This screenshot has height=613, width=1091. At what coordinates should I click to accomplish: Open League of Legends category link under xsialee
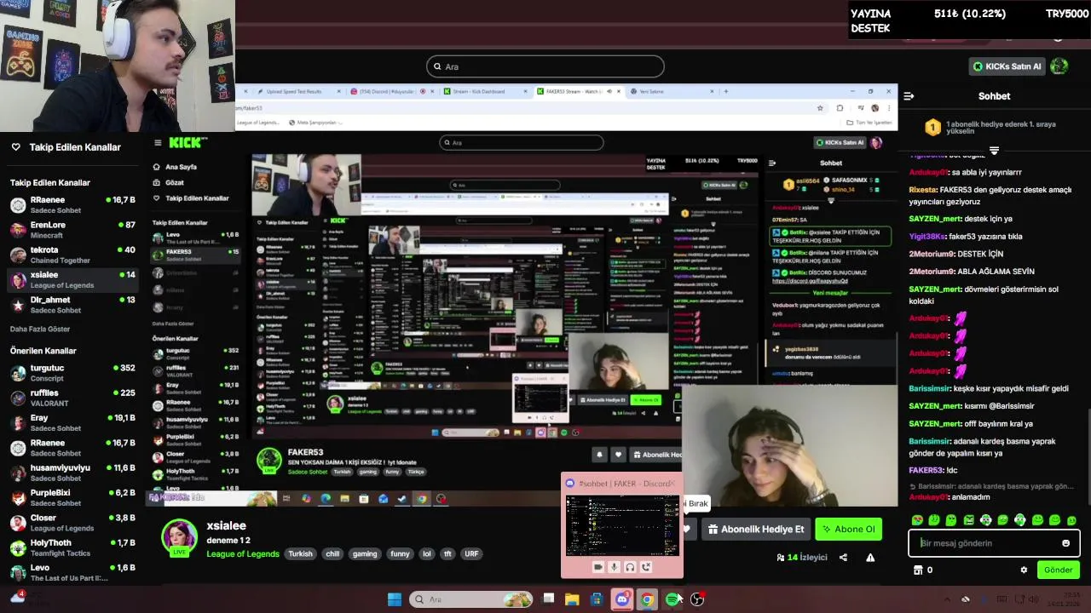pyautogui.click(x=243, y=553)
